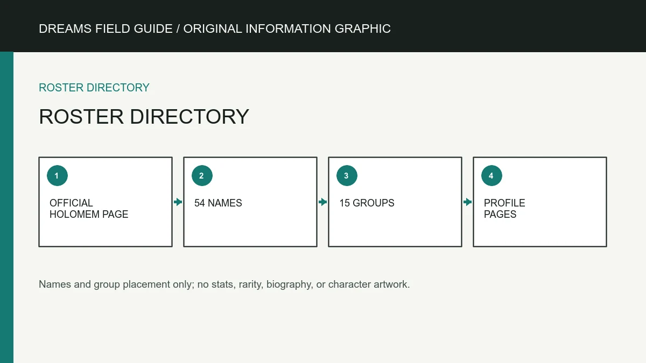Click arrow between 15 Groups and Profile Pages

point(468,202)
